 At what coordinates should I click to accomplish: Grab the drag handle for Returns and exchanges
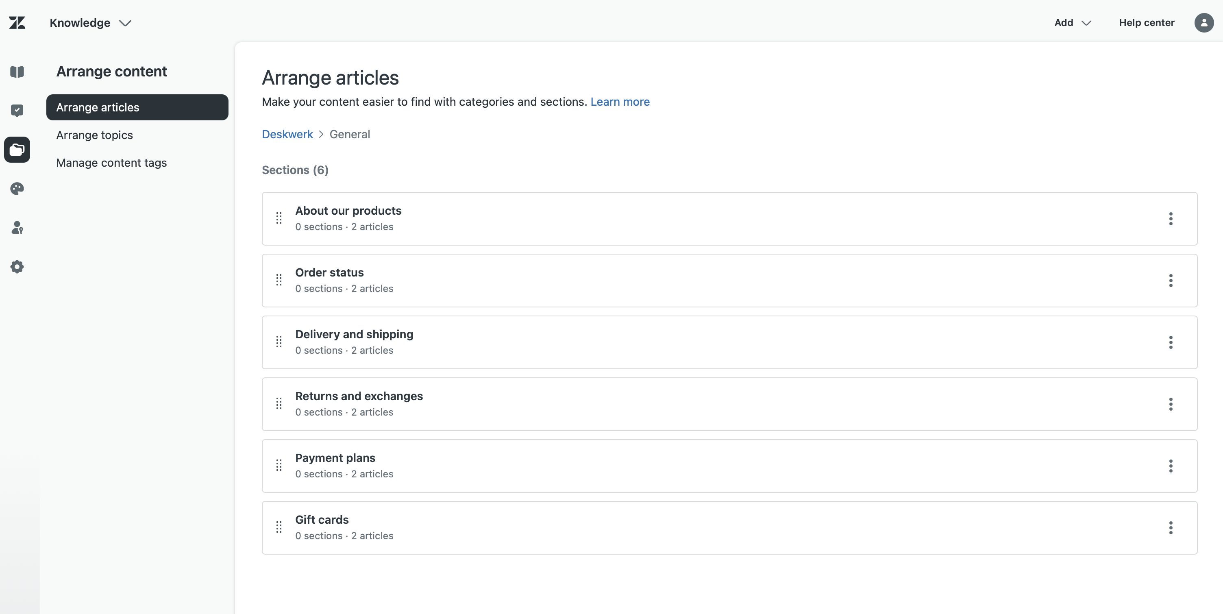pyautogui.click(x=279, y=404)
